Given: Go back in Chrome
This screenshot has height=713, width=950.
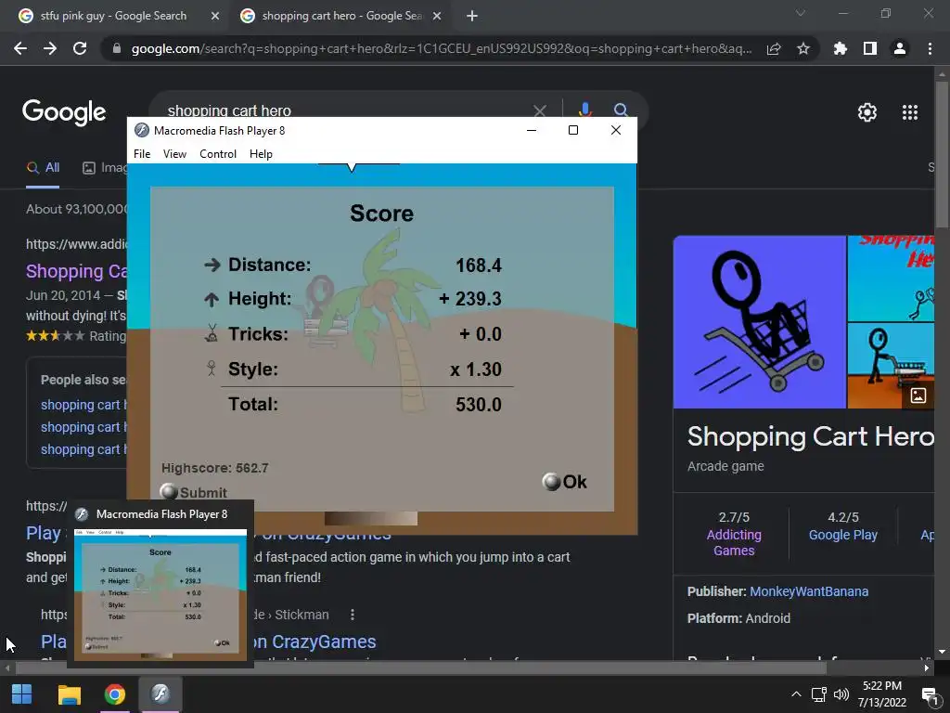Looking at the screenshot, I should point(20,48).
